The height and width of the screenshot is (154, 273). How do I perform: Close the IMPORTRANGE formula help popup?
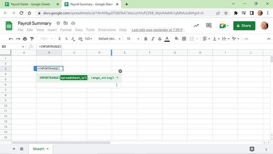tap(120, 71)
